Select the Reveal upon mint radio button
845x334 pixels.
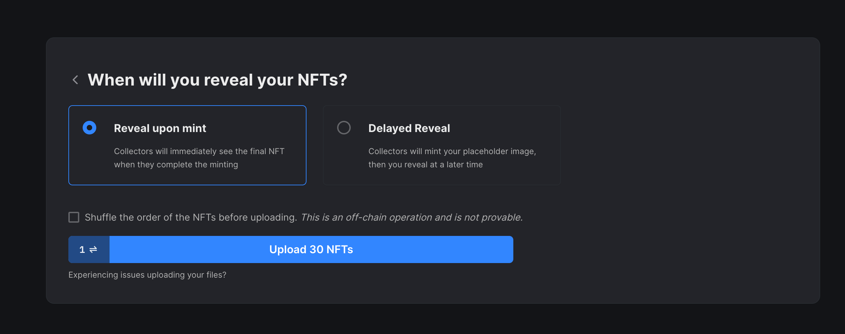click(89, 128)
